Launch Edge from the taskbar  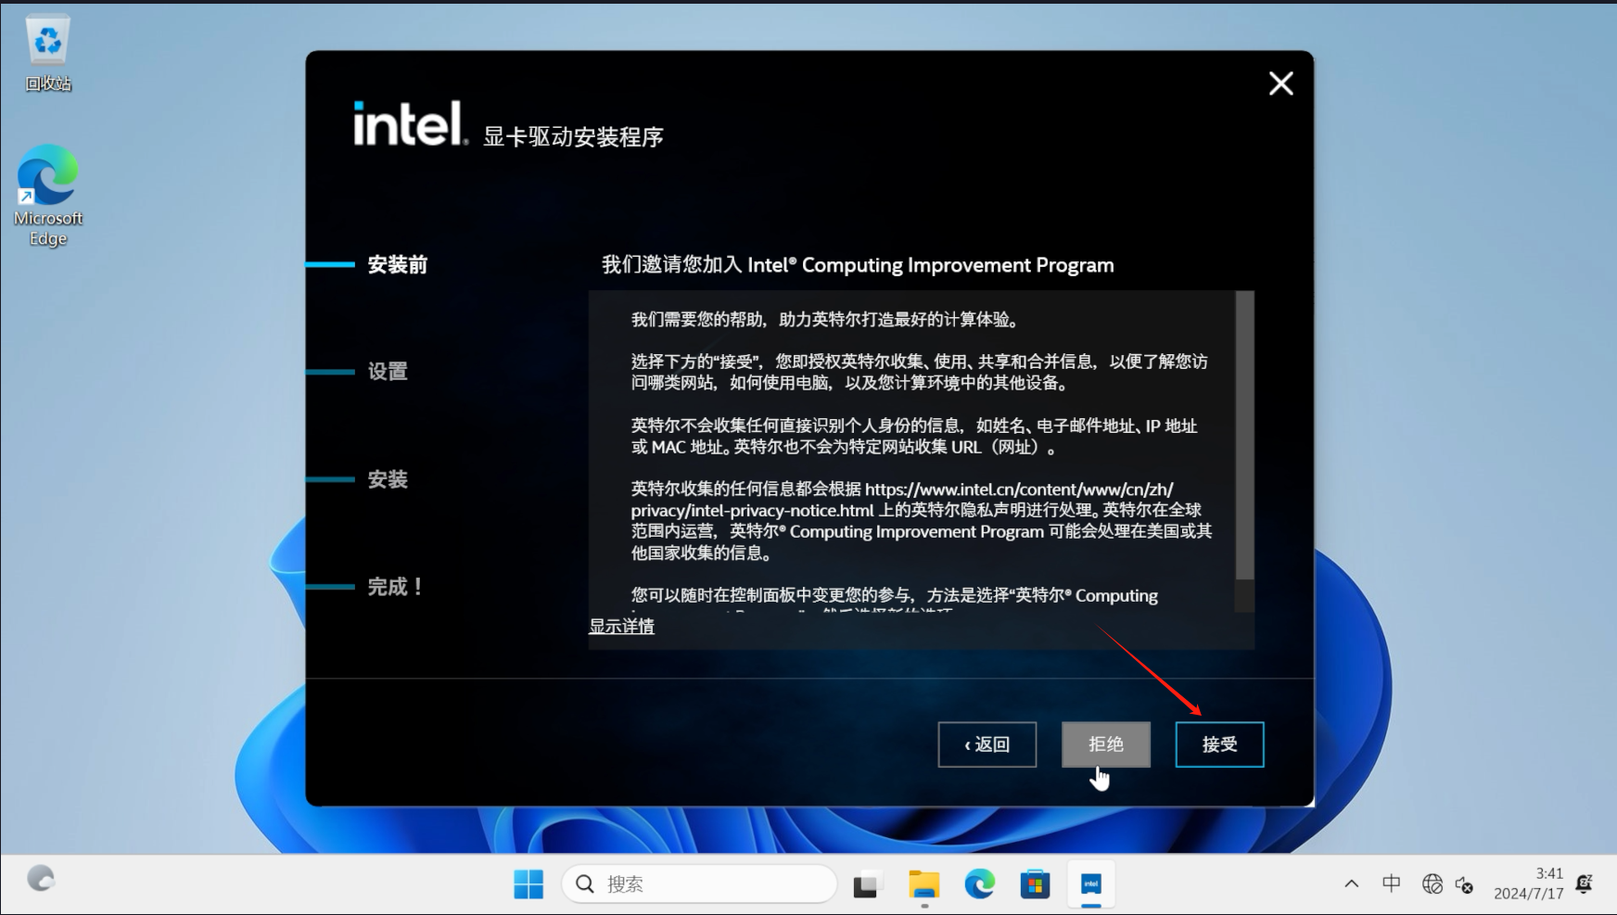(979, 884)
